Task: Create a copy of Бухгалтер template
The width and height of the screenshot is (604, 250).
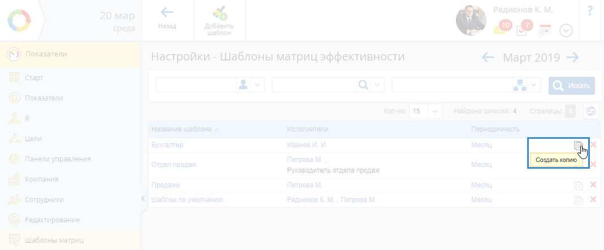Action: (578, 146)
